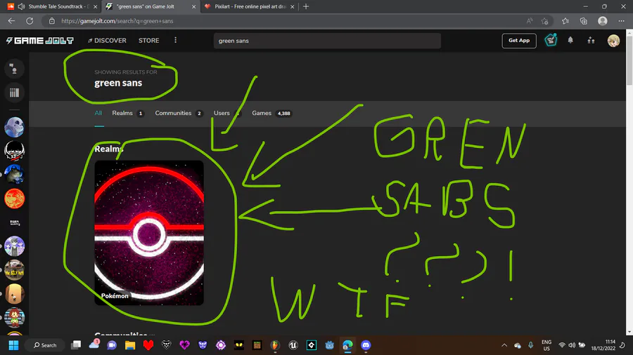This screenshot has height=355, width=633.
Task: Add this page to favorites
Action: 544,21
